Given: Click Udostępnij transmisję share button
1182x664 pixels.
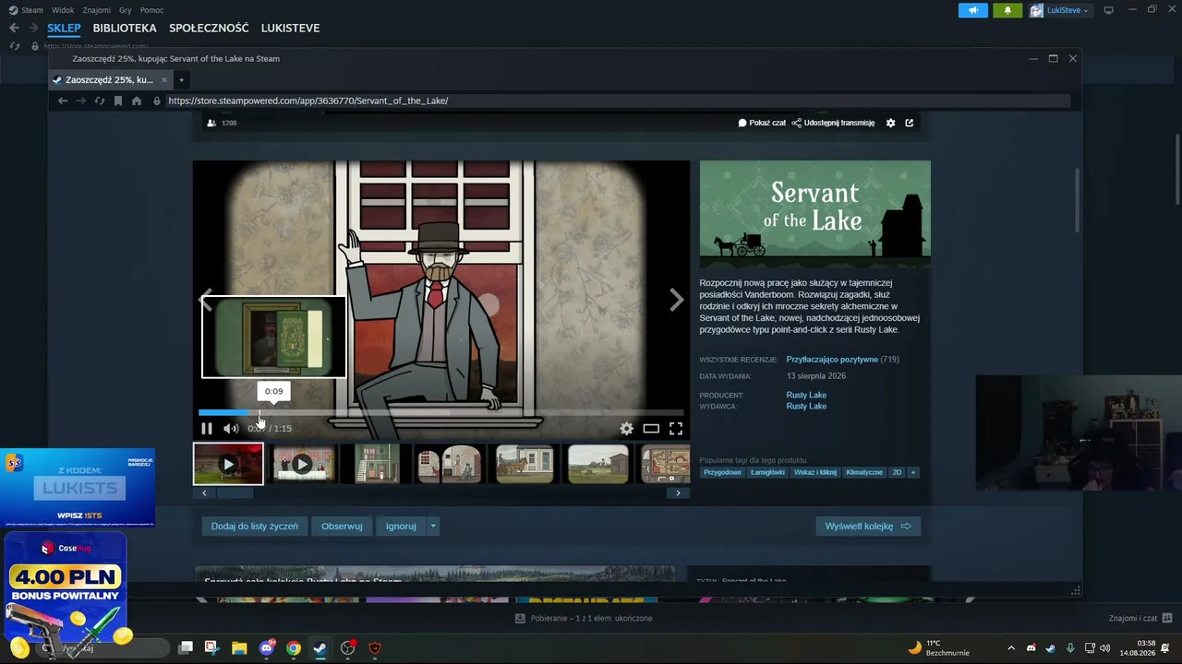Looking at the screenshot, I should coord(833,123).
